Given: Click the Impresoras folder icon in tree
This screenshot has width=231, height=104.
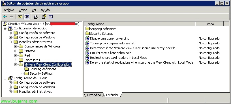Looking at the screenshot, I should (21, 60).
